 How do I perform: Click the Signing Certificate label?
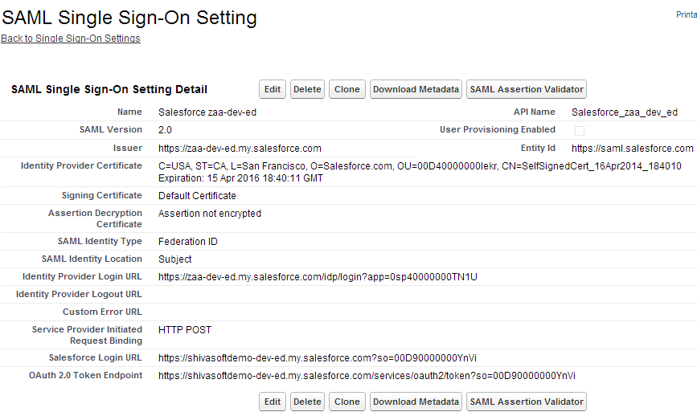point(102,195)
